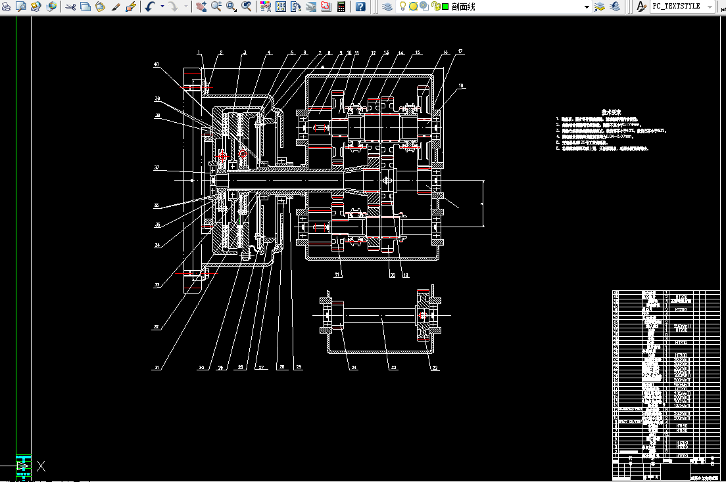Click the Make Object's Layer Current button
726x482 pixels.
(x=600, y=7)
